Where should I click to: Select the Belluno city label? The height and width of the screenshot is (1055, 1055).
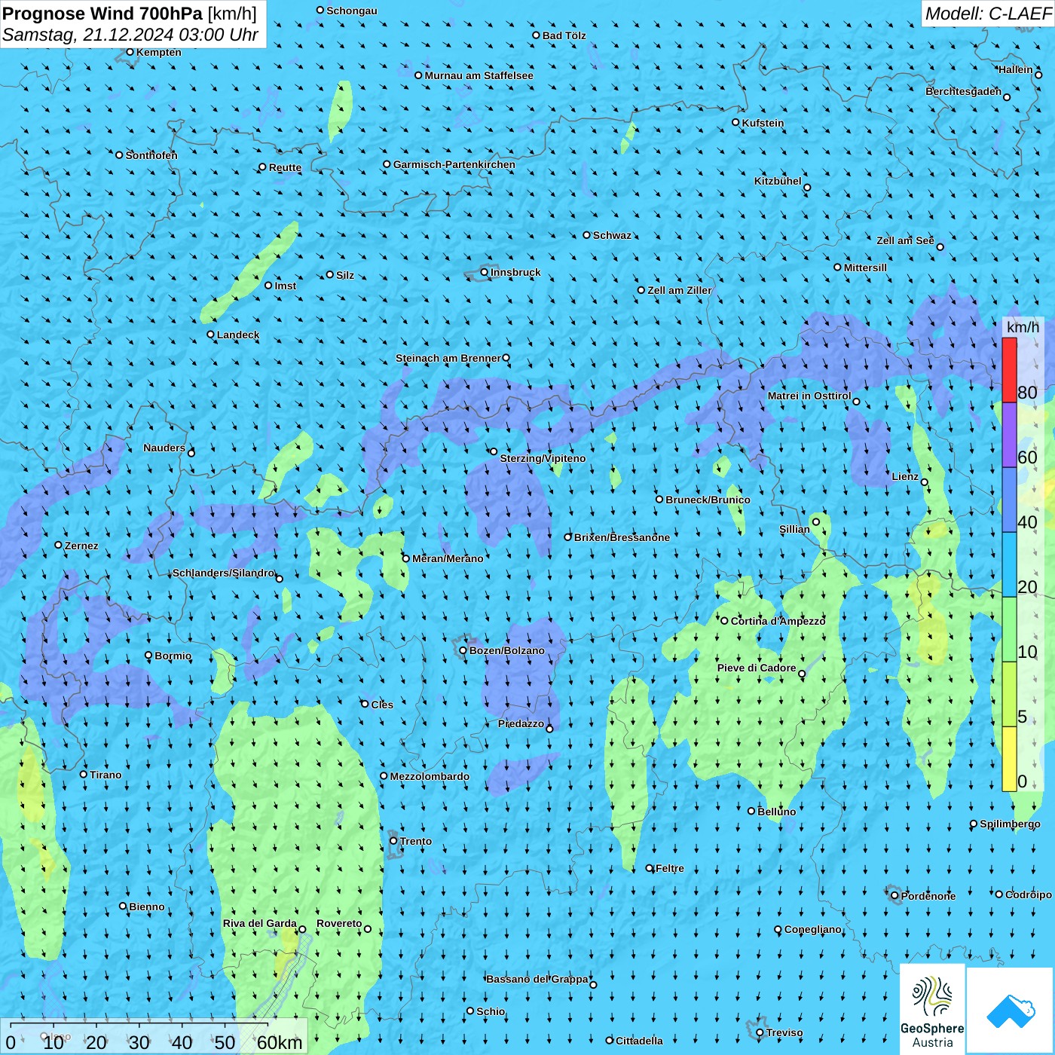[x=776, y=812]
